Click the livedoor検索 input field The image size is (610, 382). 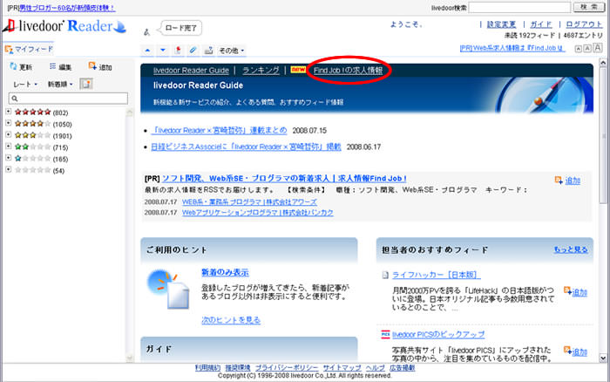[x=519, y=7]
